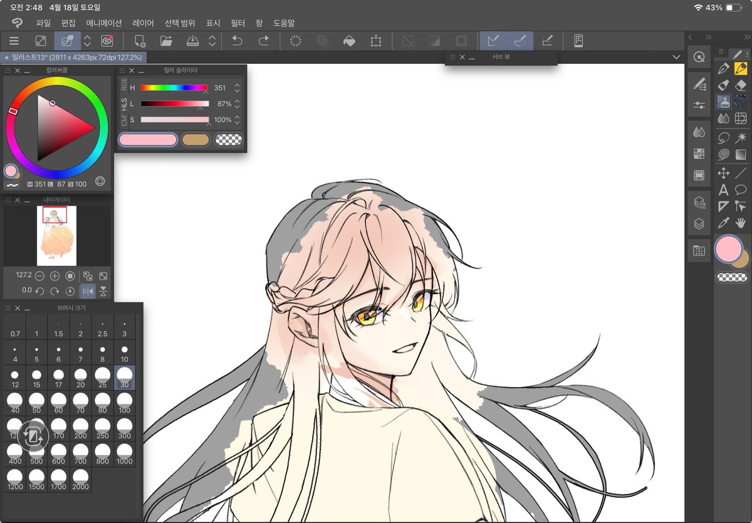Open the Tool Property sliders icon
This screenshot has height=523, width=752.
(x=699, y=104)
